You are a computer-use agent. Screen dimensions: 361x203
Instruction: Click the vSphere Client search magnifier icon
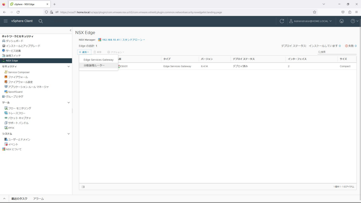coord(41,21)
